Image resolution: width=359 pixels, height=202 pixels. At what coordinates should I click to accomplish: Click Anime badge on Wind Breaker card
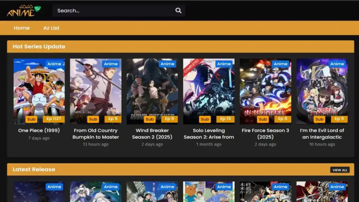167,64
